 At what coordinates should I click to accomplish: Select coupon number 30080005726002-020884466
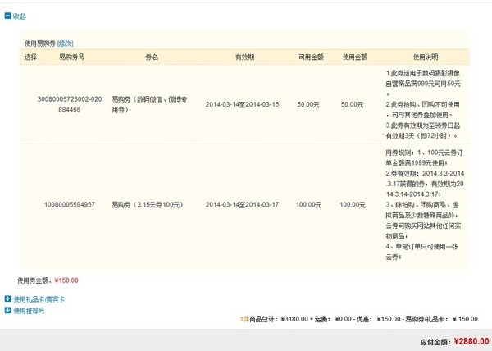(70, 104)
